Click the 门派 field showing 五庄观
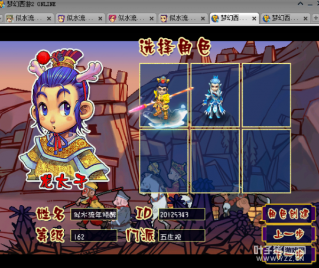The image size is (319, 268). [x=182, y=236]
